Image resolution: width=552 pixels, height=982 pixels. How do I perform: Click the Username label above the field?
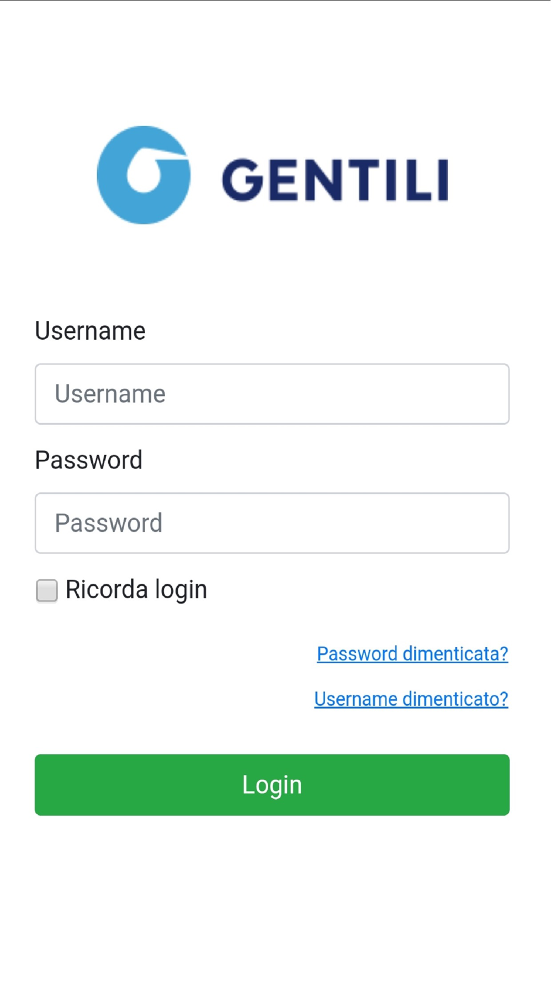pyautogui.click(x=90, y=331)
